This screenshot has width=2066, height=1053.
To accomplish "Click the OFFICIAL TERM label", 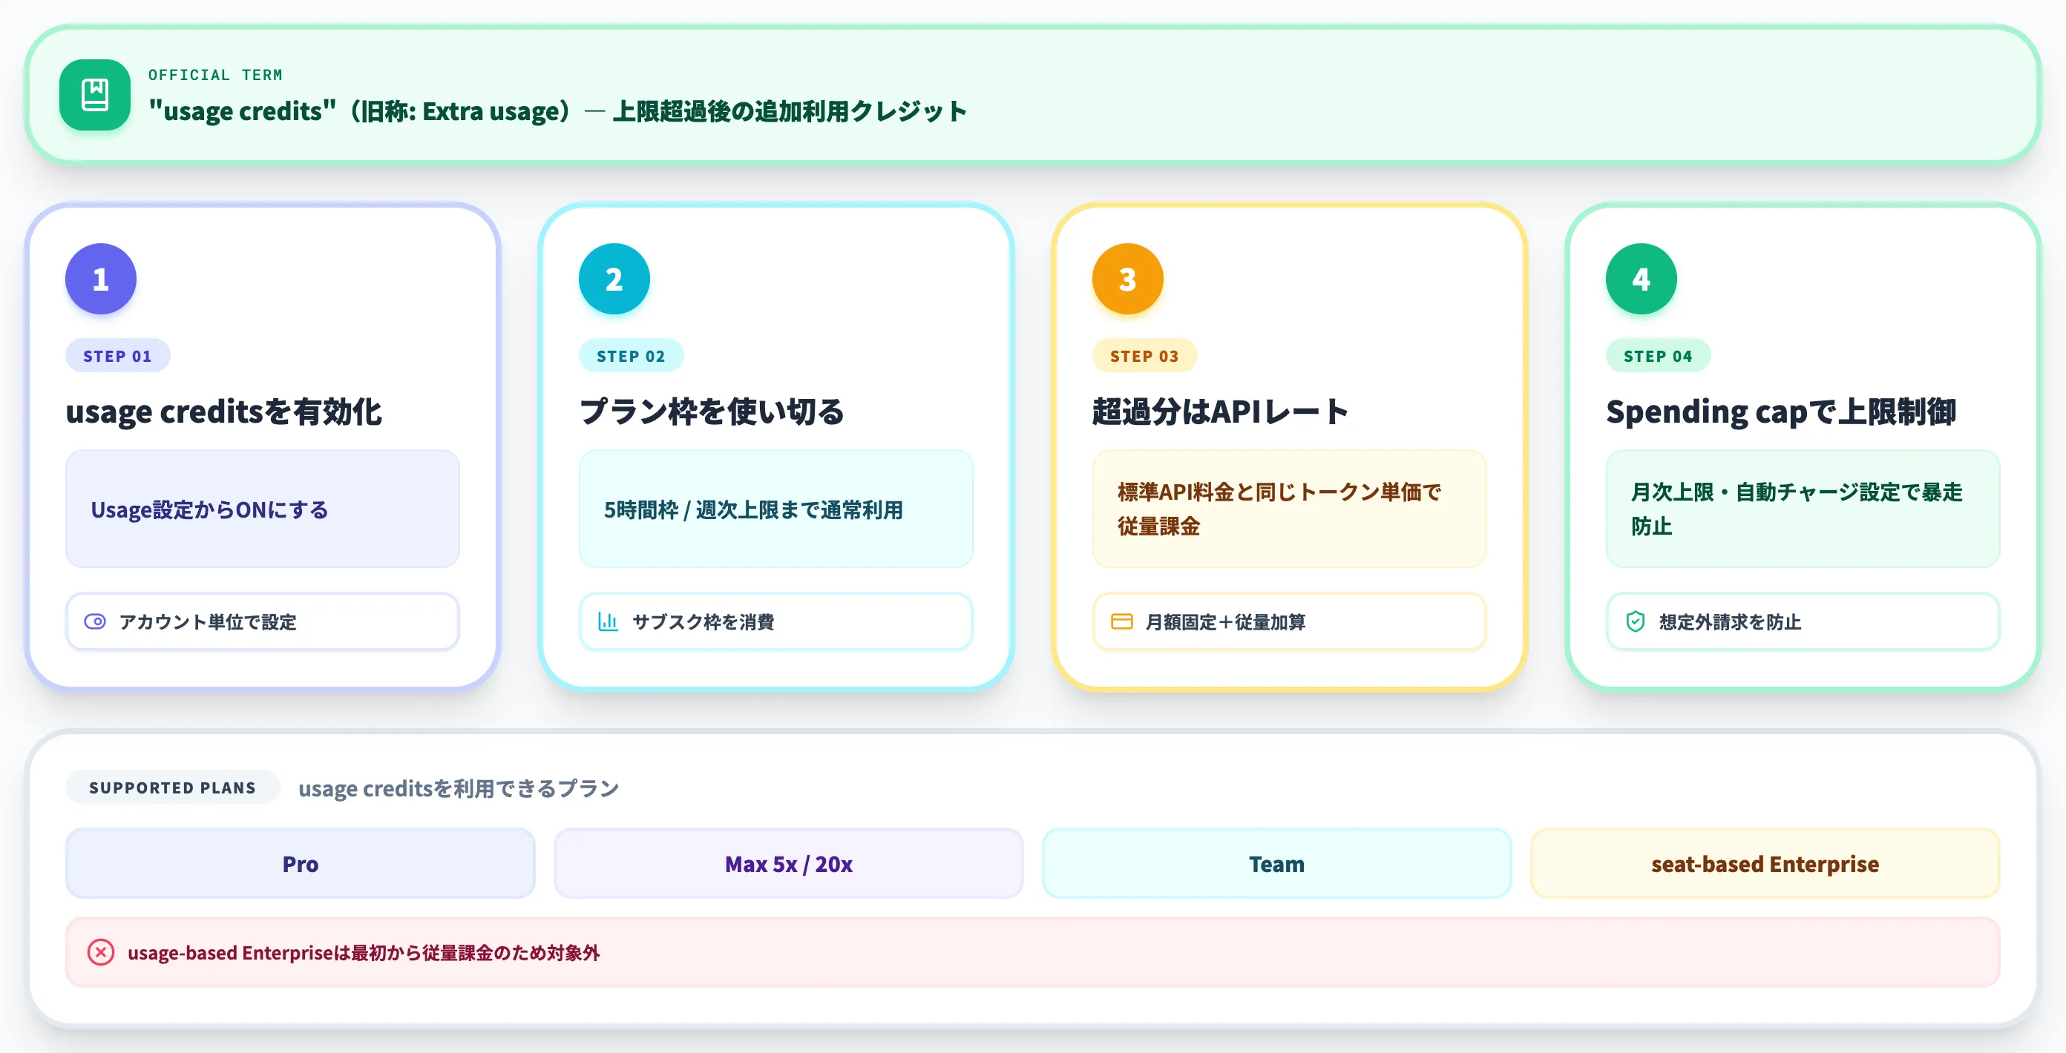I will 215,75.
